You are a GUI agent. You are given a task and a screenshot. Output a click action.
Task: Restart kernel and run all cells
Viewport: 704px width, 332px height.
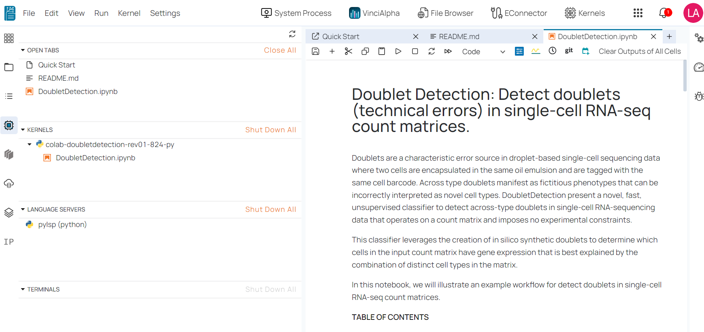tap(448, 51)
